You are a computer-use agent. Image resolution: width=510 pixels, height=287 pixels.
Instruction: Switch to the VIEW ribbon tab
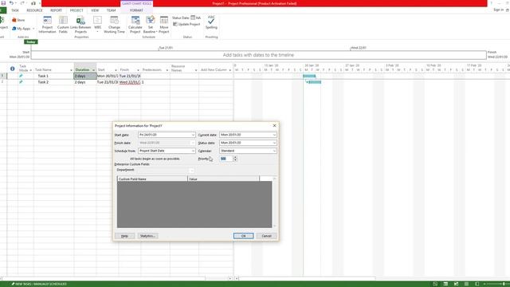pos(95,10)
